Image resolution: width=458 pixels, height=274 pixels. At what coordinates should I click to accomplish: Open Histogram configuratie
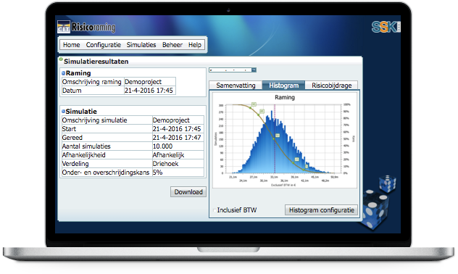click(321, 210)
